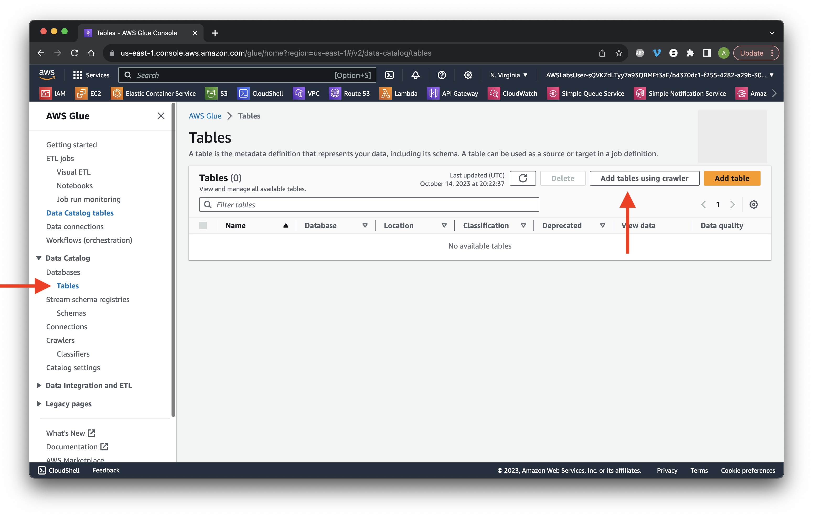Screen dimensions: 813x517
Task: Click the Chrome Update button
Action: [756, 53]
